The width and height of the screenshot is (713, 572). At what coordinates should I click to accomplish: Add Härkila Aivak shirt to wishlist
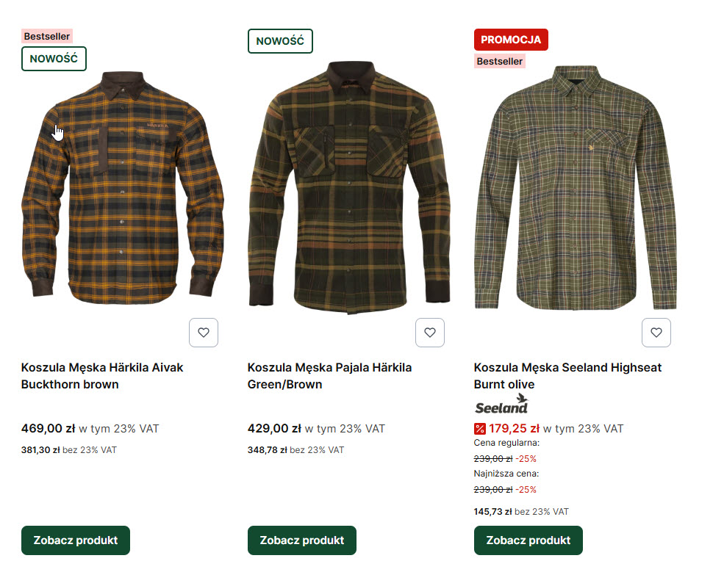tap(204, 333)
